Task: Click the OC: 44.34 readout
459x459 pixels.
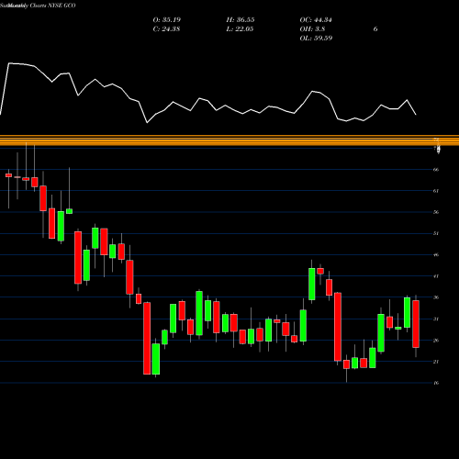Action: (x=316, y=20)
